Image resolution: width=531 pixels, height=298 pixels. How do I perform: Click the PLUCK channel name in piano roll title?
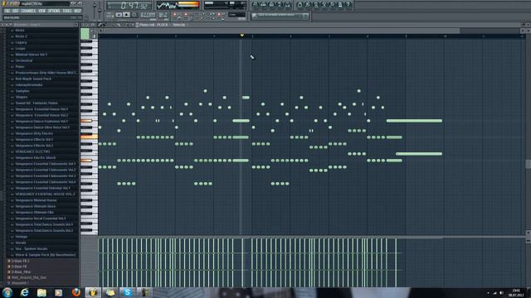tap(162, 25)
